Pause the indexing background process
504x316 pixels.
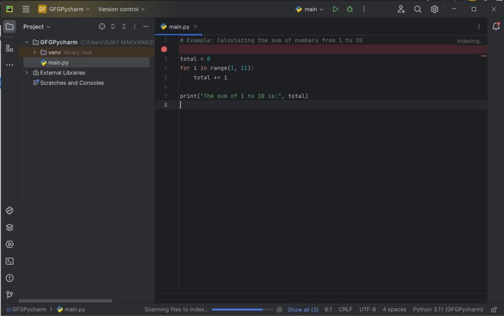click(279, 310)
